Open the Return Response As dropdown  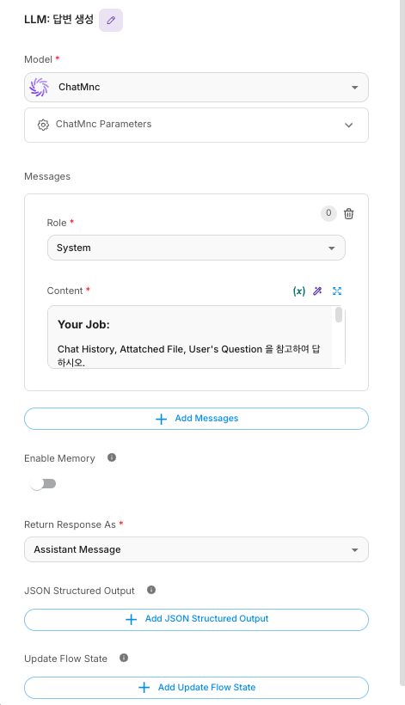click(x=196, y=549)
